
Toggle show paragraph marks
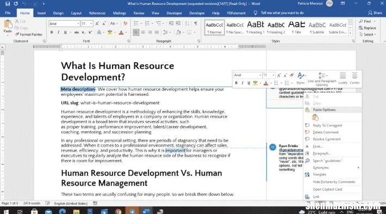[x=196, y=23]
